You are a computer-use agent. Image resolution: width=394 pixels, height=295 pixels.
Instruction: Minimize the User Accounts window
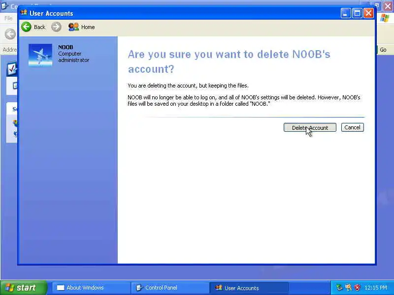(x=346, y=13)
